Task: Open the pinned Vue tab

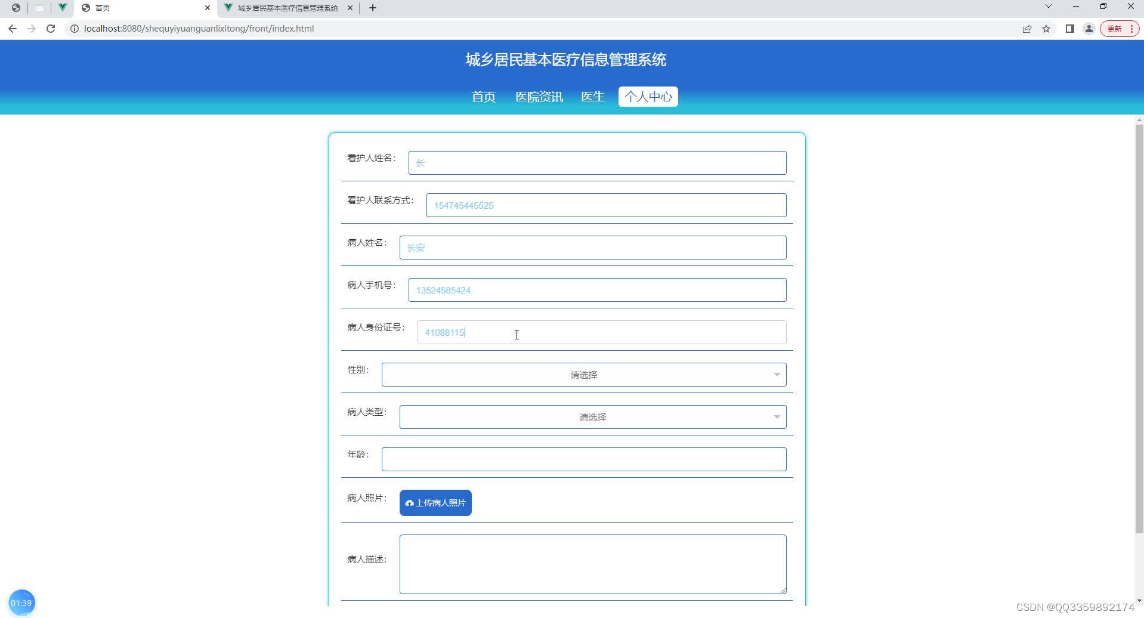Action: [62, 8]
